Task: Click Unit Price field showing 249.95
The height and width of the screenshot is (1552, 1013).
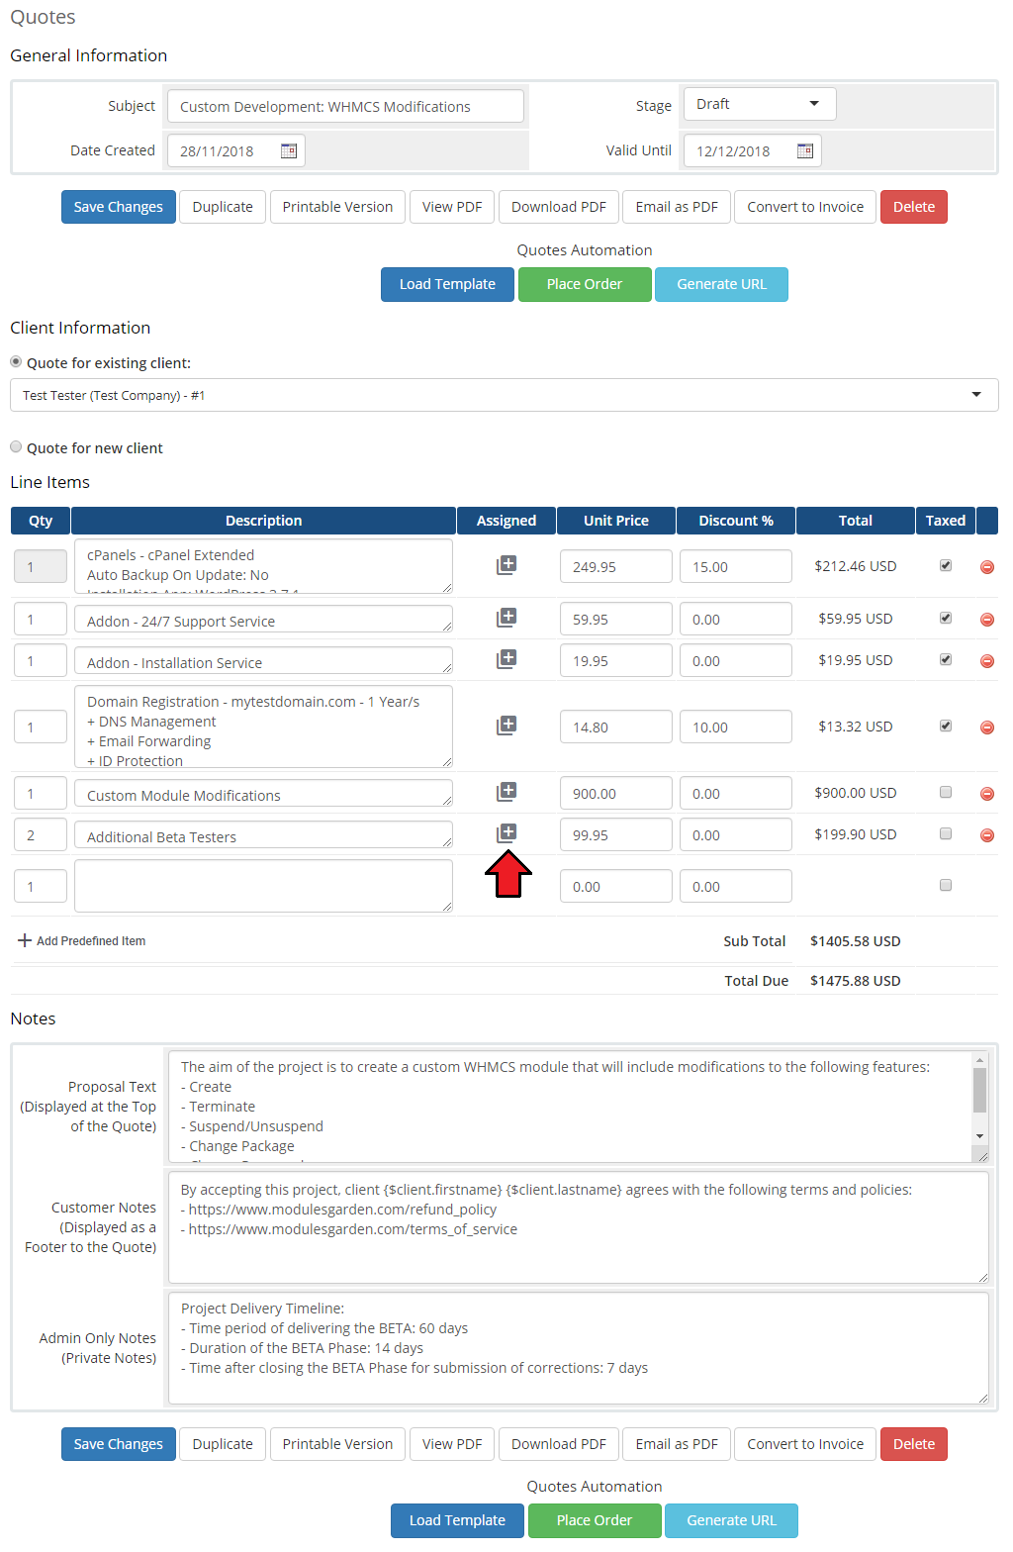Action: 615,566
